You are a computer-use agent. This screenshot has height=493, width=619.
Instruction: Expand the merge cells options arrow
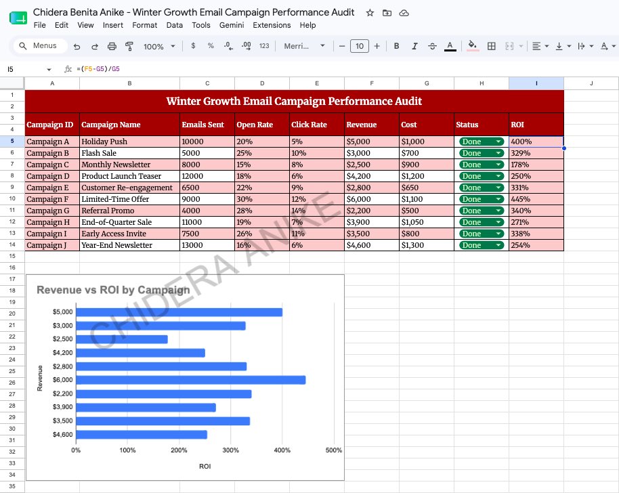point(521,46)
